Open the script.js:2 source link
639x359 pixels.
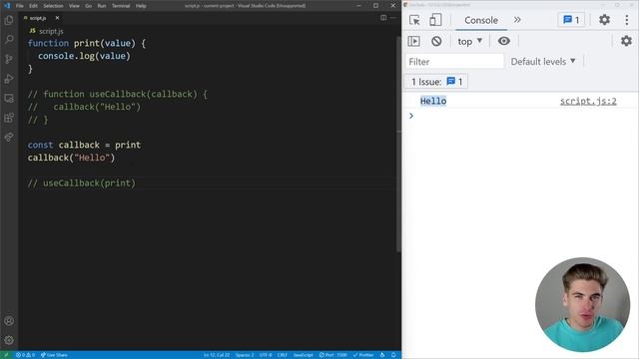(x=588, y=102)
